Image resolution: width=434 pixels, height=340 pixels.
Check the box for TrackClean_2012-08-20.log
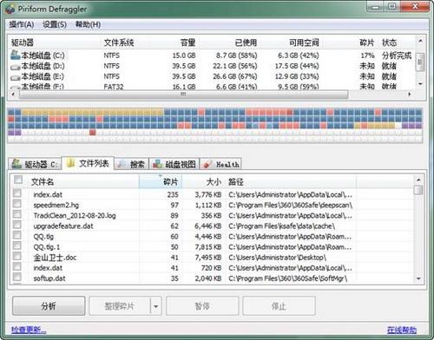(17, 214)
